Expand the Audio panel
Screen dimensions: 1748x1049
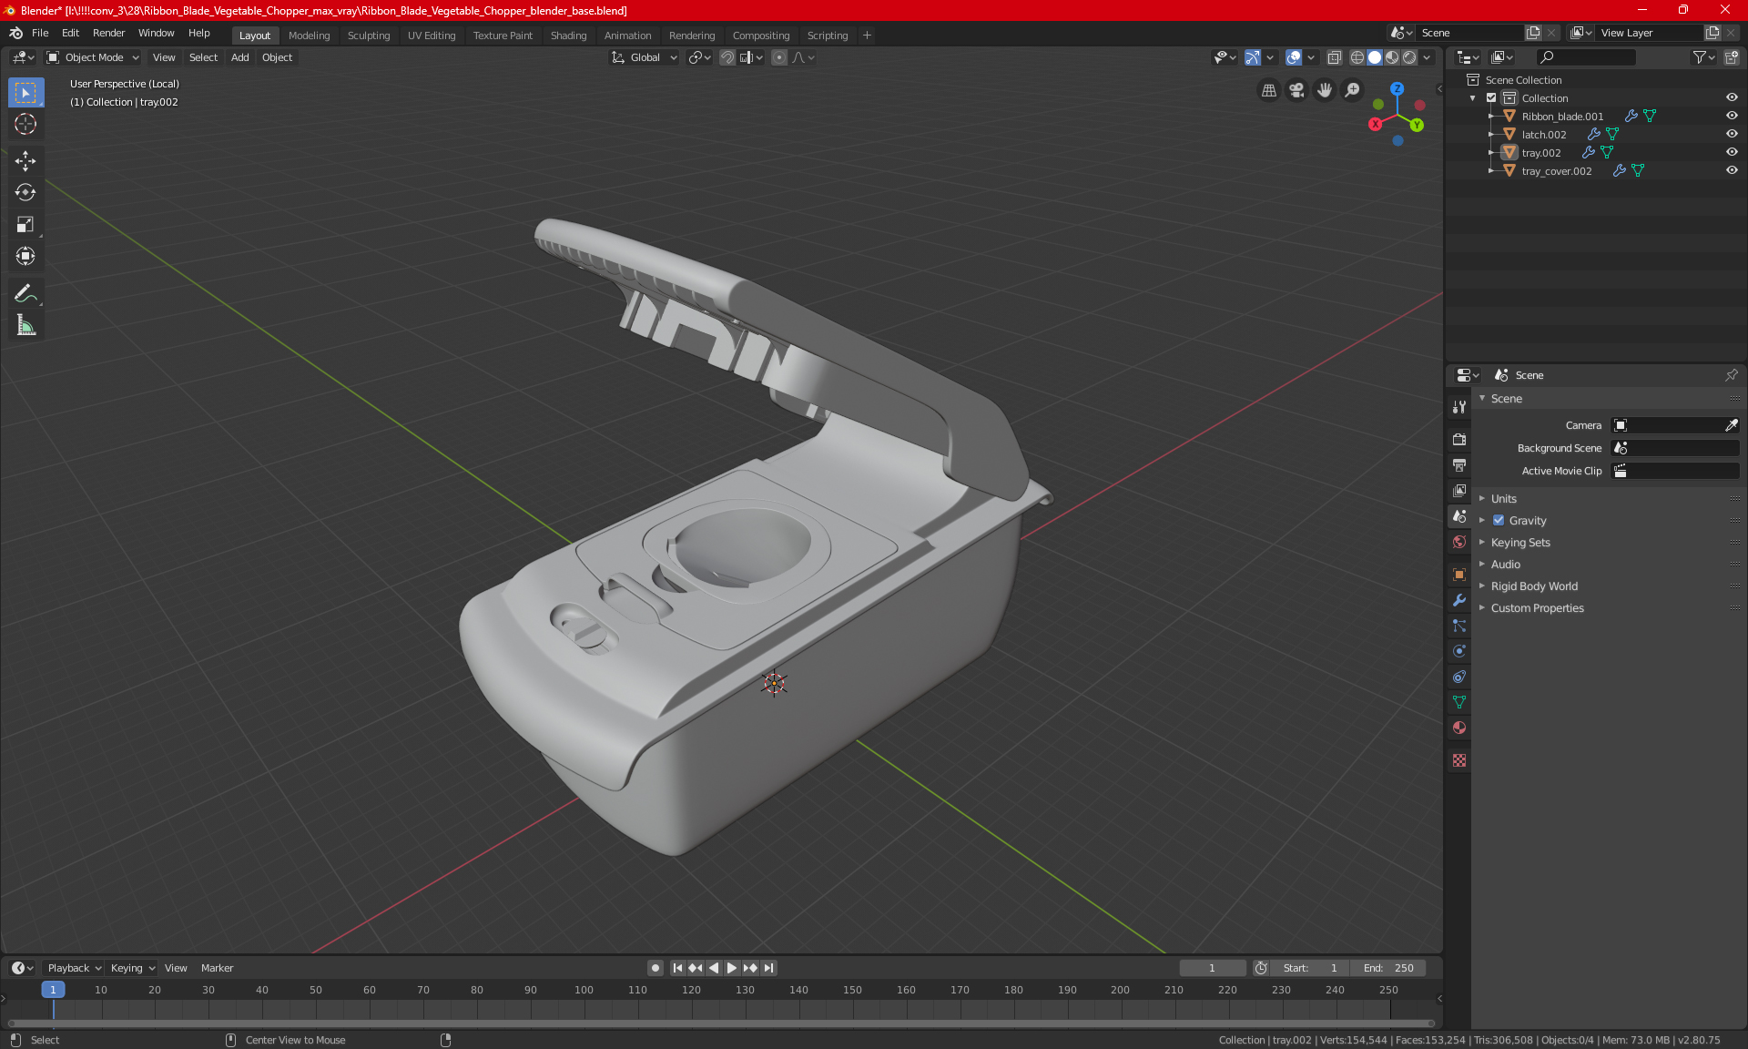[1505, 565]
